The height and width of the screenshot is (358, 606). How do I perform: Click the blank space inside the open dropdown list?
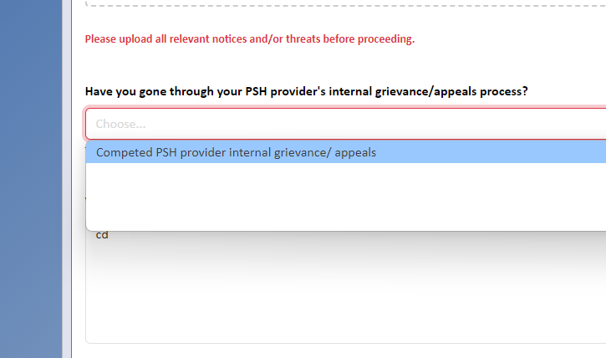coord(345,197)
